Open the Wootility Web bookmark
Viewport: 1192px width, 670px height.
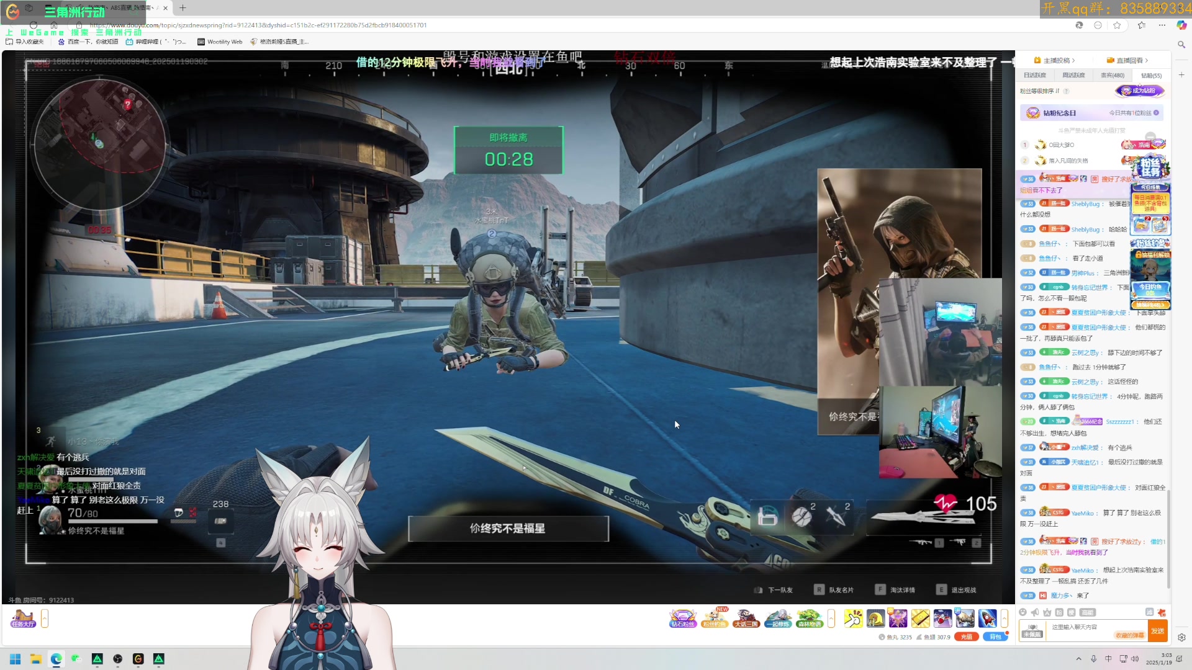coord(220,42)
